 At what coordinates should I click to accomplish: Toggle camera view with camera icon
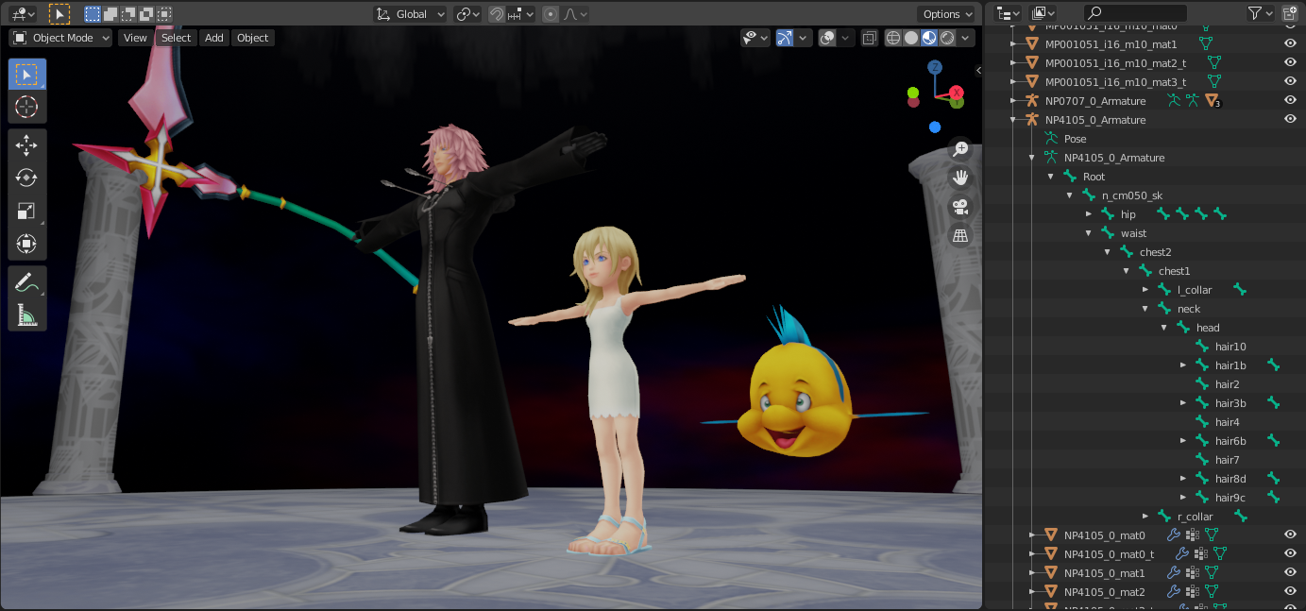tap(960, 207)
